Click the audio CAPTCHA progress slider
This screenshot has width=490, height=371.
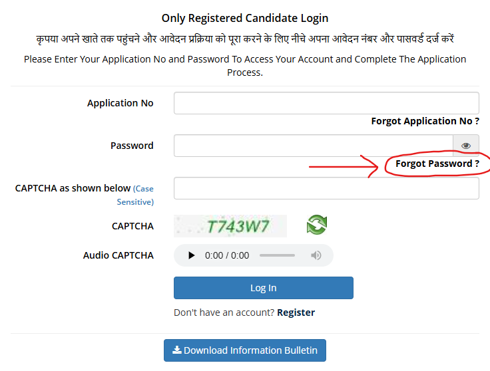click(x=277, y=255)
